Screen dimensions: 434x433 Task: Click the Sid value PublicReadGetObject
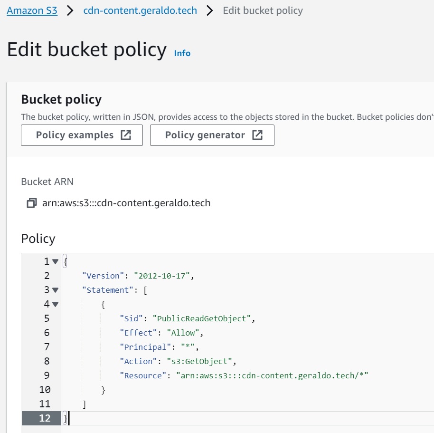203,318
